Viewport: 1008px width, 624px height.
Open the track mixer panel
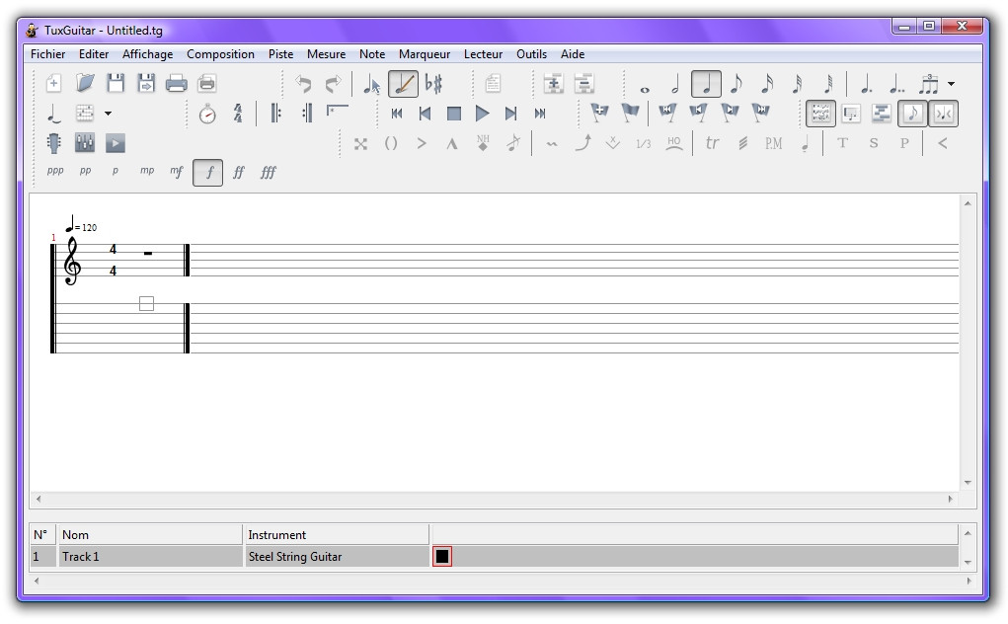coord(84,143)
